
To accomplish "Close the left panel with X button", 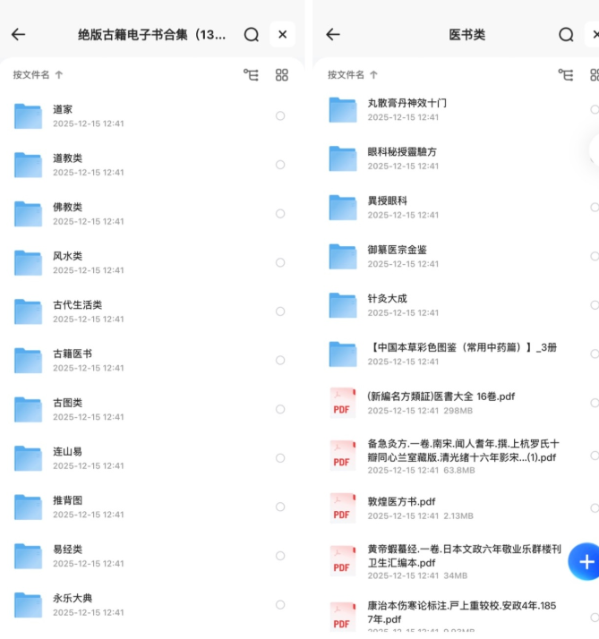I will point(282,35).
